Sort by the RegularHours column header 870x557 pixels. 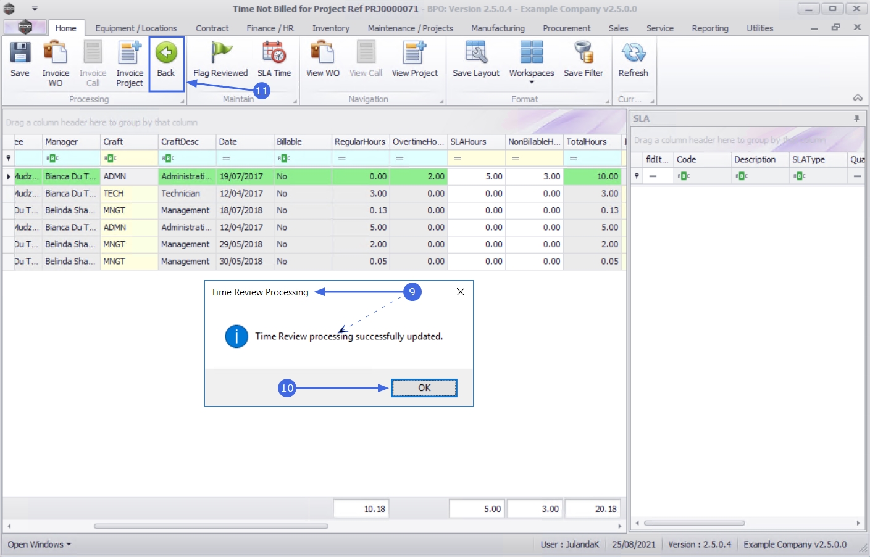(x=361, y=142)
